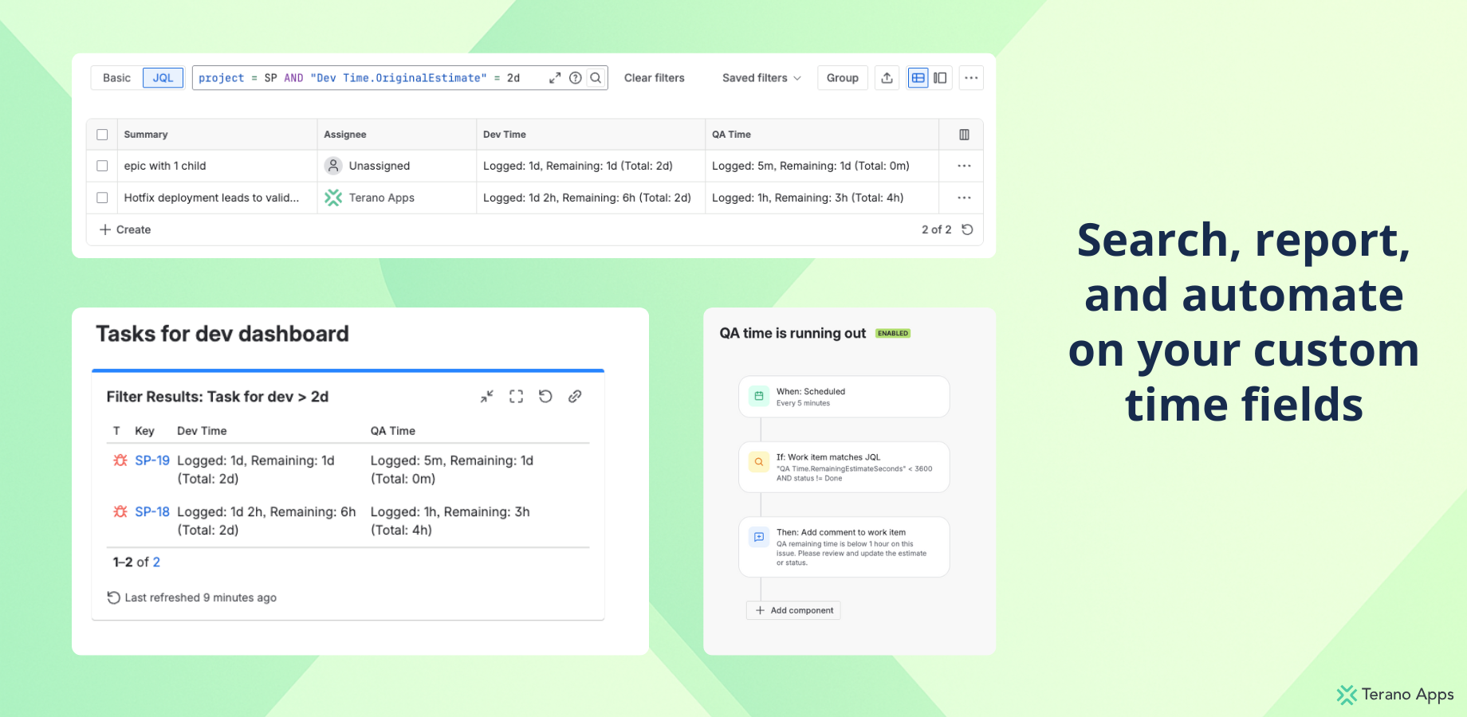
Task: Select the JQL mode tab
Action: pyautogui.click(x=163, y=77)
